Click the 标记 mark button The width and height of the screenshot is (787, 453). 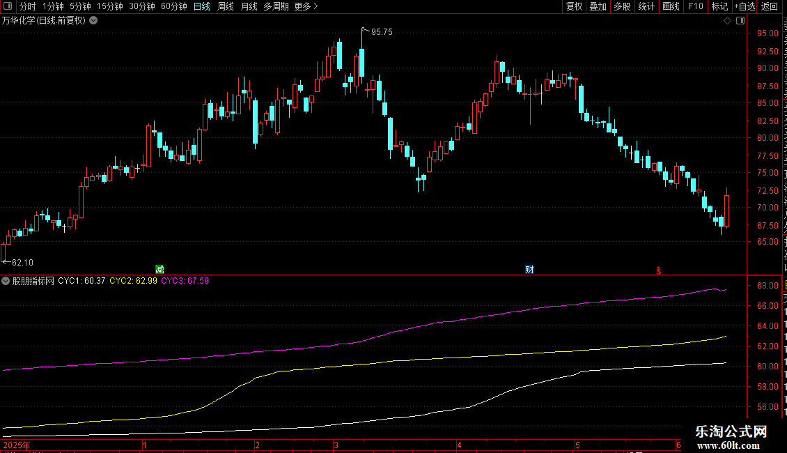tap(719, 6)
